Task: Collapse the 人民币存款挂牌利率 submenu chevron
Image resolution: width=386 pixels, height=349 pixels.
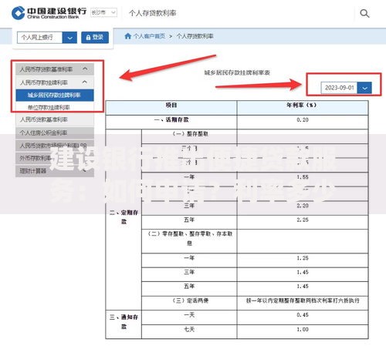Action: [84, 82]
